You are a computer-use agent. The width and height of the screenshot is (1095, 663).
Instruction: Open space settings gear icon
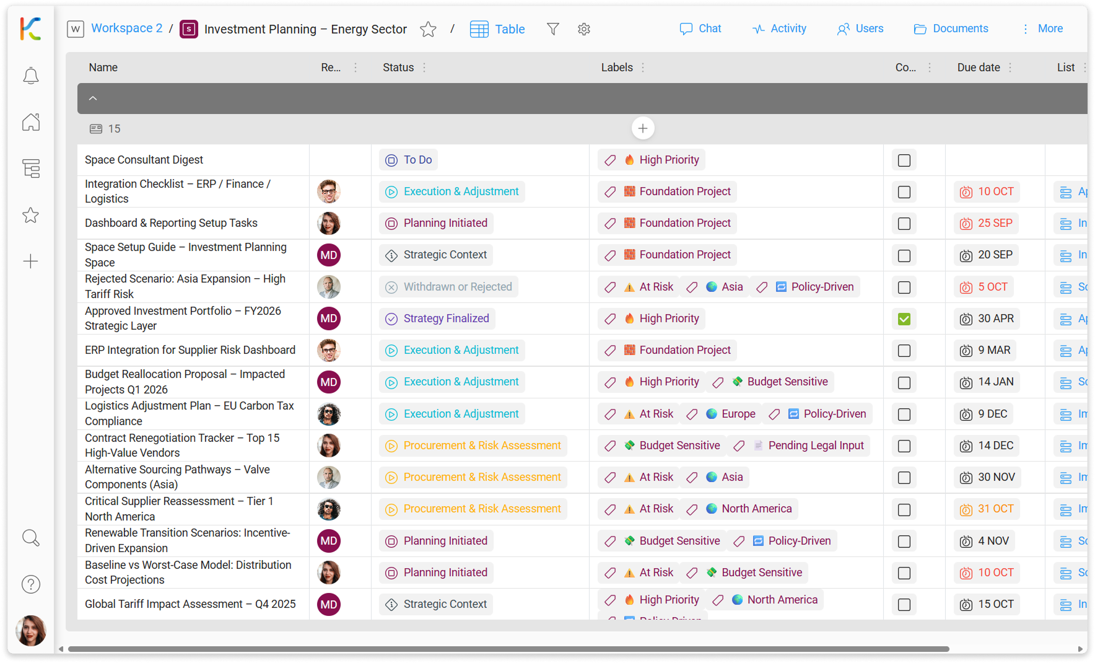584,29
